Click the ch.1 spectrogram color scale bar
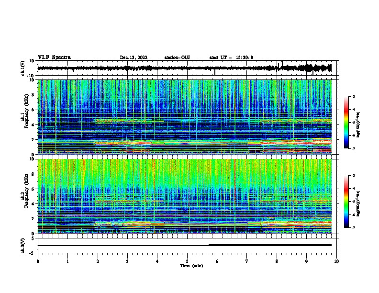The width and height of the screenshot is (379, 293). click(x=346, y=123)
